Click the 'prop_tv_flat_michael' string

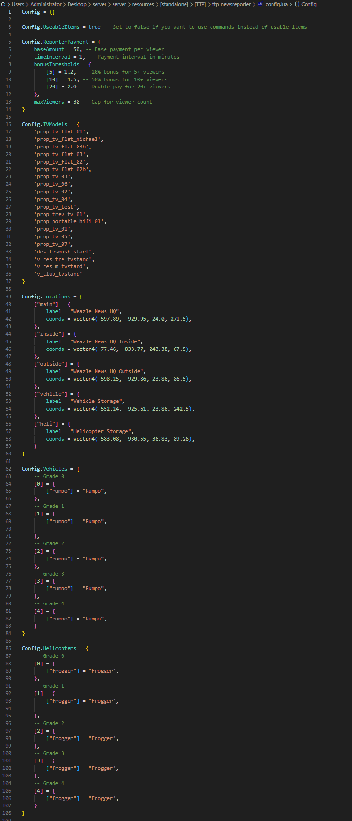click(x=69, y=139)
